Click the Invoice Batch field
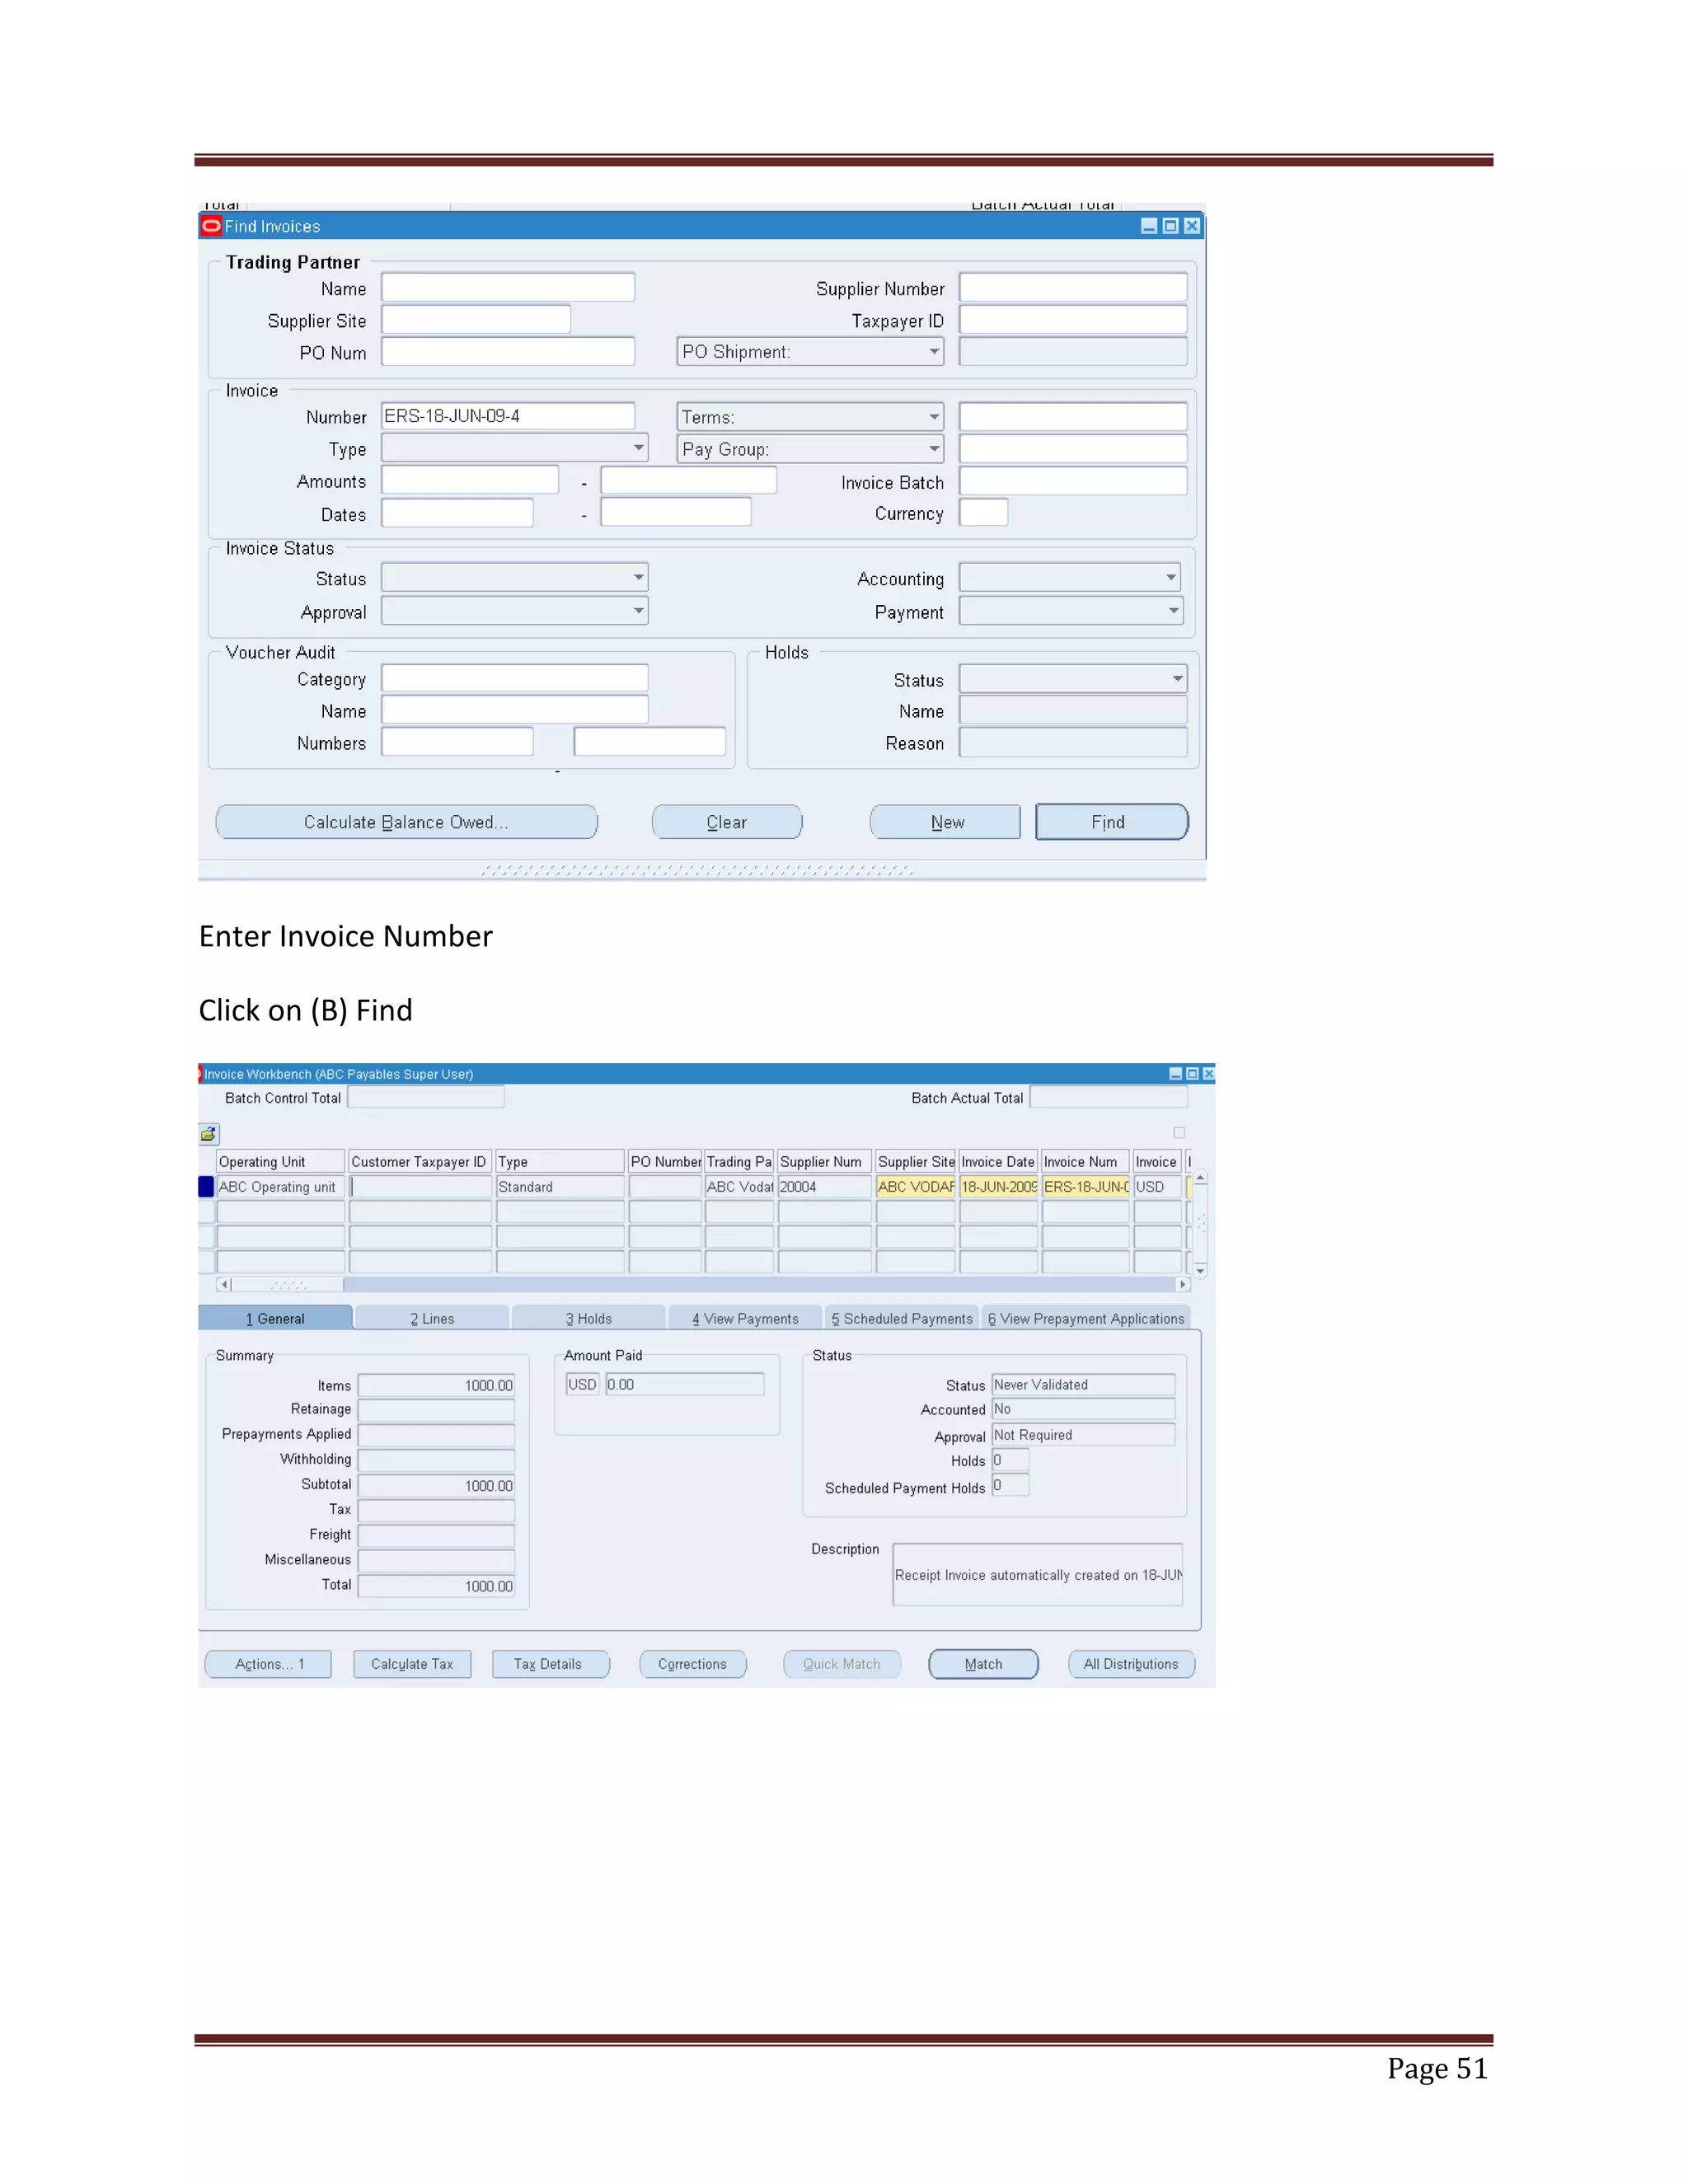1688x2184 pixels. [x=1073, y=481]
